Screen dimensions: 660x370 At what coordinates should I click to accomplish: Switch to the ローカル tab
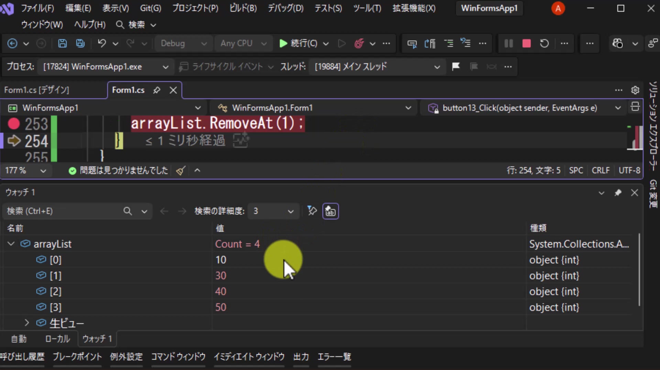[57, 339]
